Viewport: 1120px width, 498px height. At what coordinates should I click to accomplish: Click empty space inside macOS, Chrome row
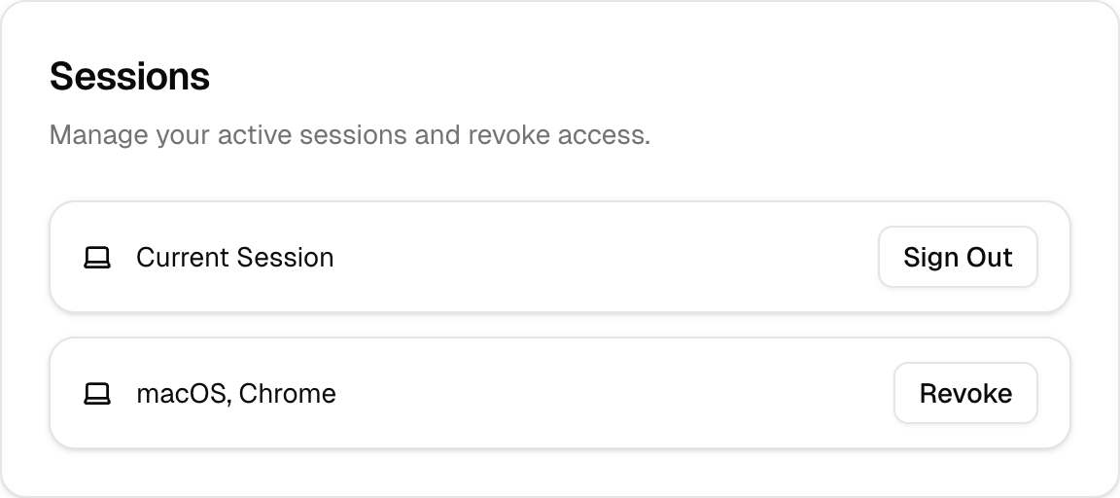(x=603, y=394)
